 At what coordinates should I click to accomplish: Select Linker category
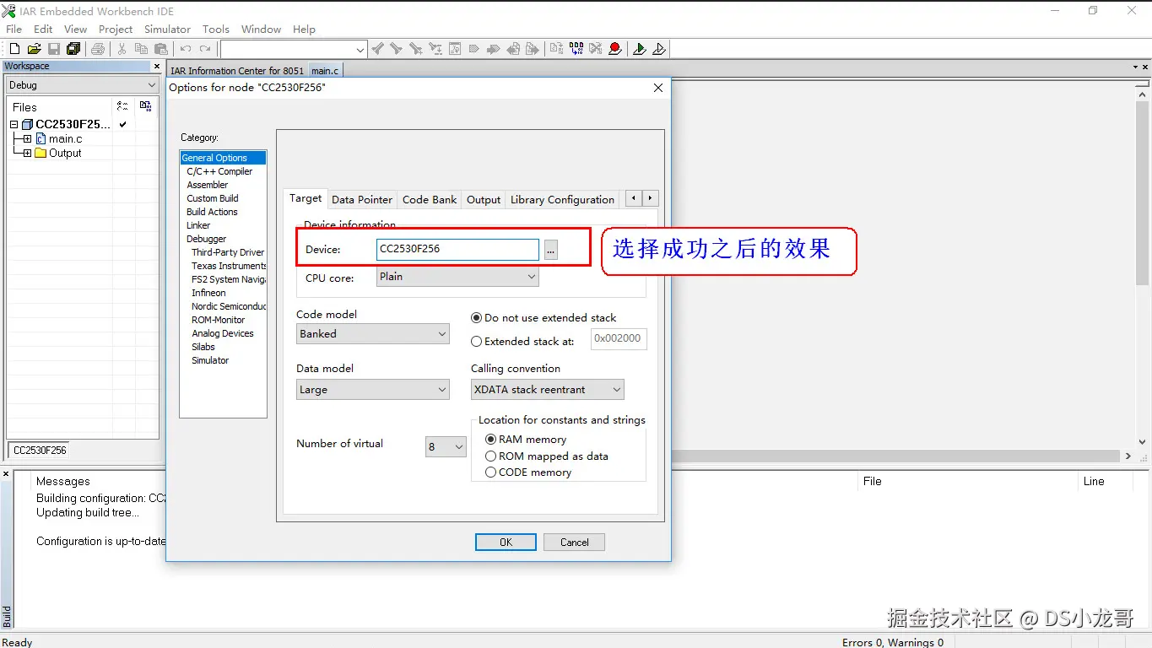pyautogui.click(x=198, y=225)
